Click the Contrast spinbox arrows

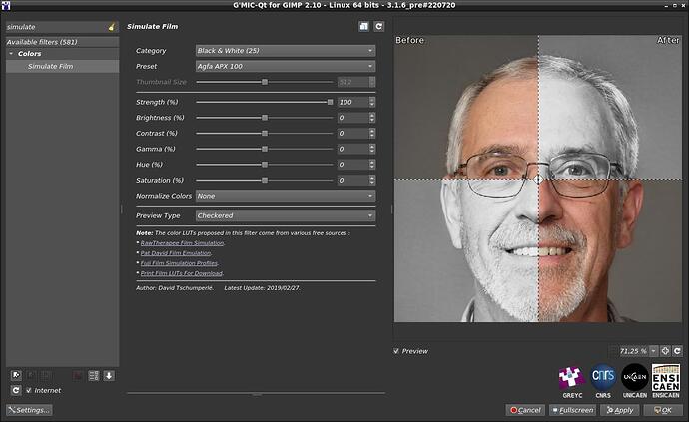pos(372,133)
